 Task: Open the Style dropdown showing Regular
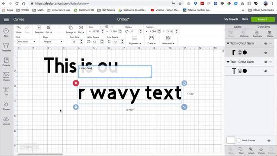point(53,42)
